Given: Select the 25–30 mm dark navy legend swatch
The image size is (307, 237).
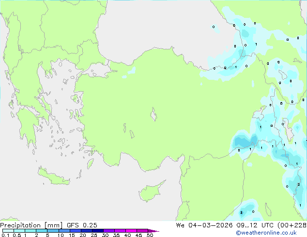Looking at the screenshot, I should (x=98, y=231).
